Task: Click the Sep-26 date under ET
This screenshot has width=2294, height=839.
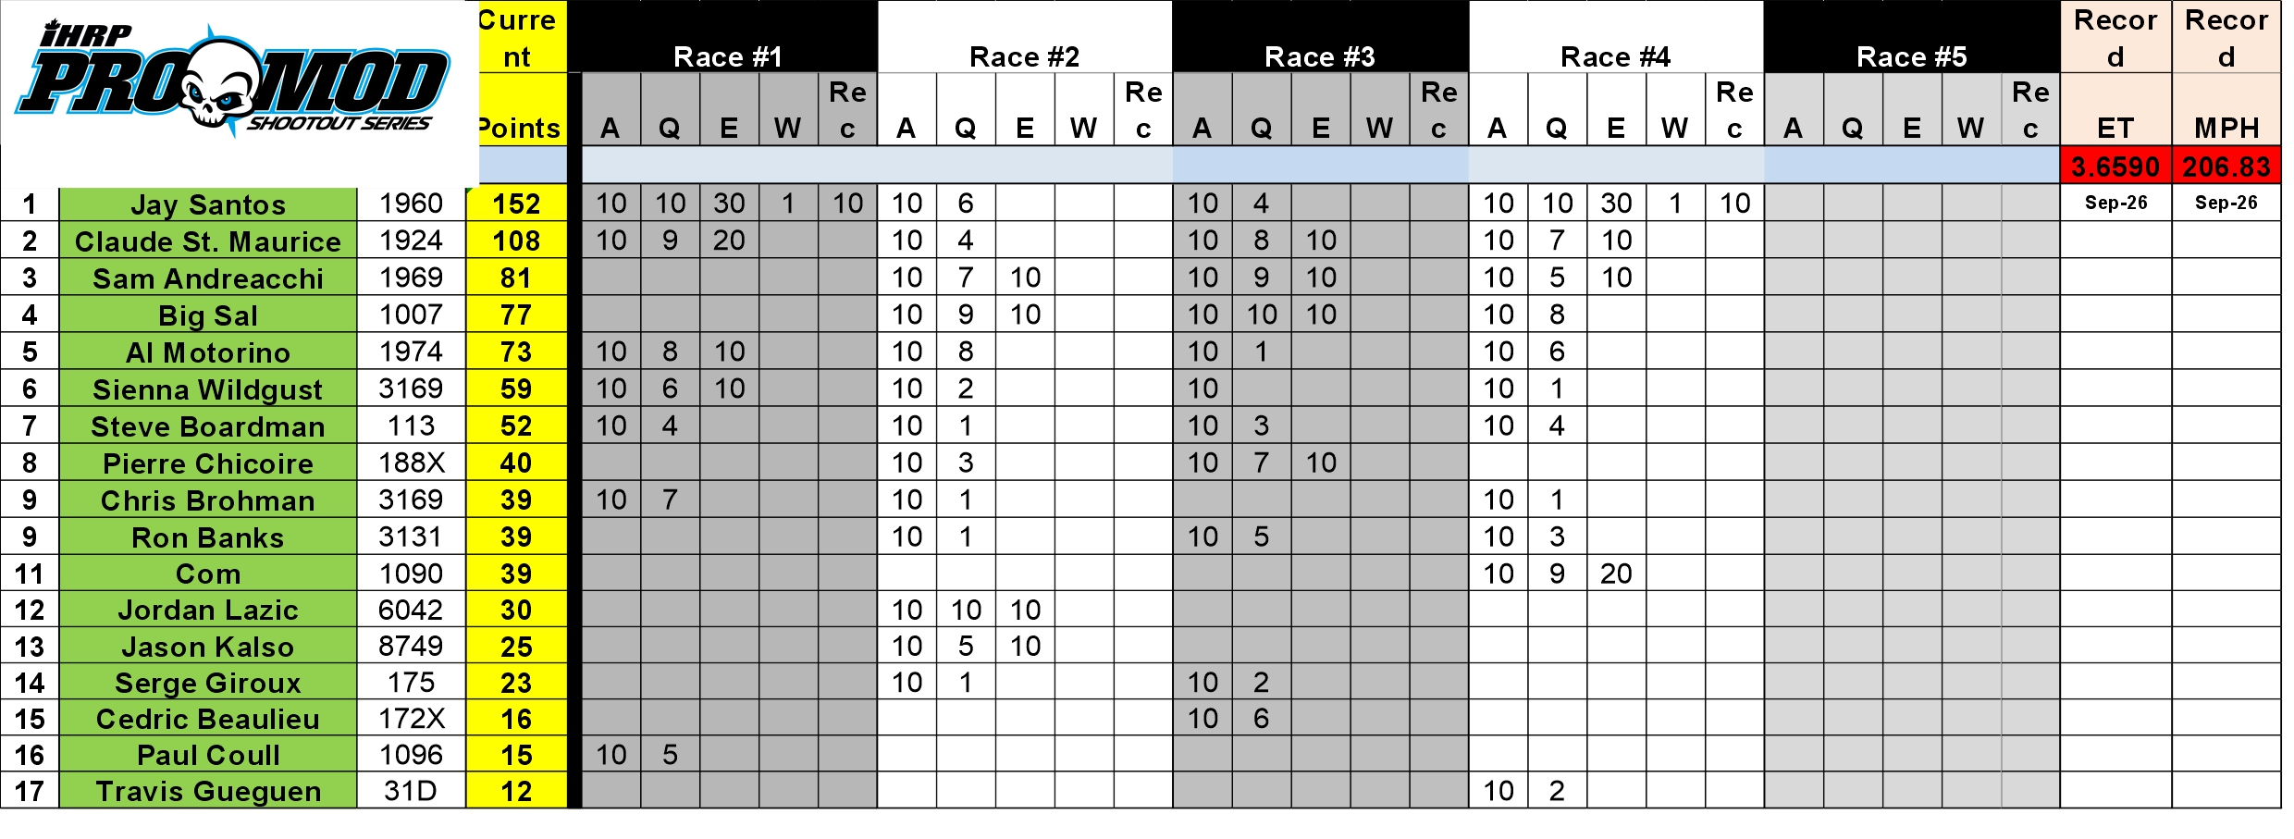Action: click(x=2115, y=203)
